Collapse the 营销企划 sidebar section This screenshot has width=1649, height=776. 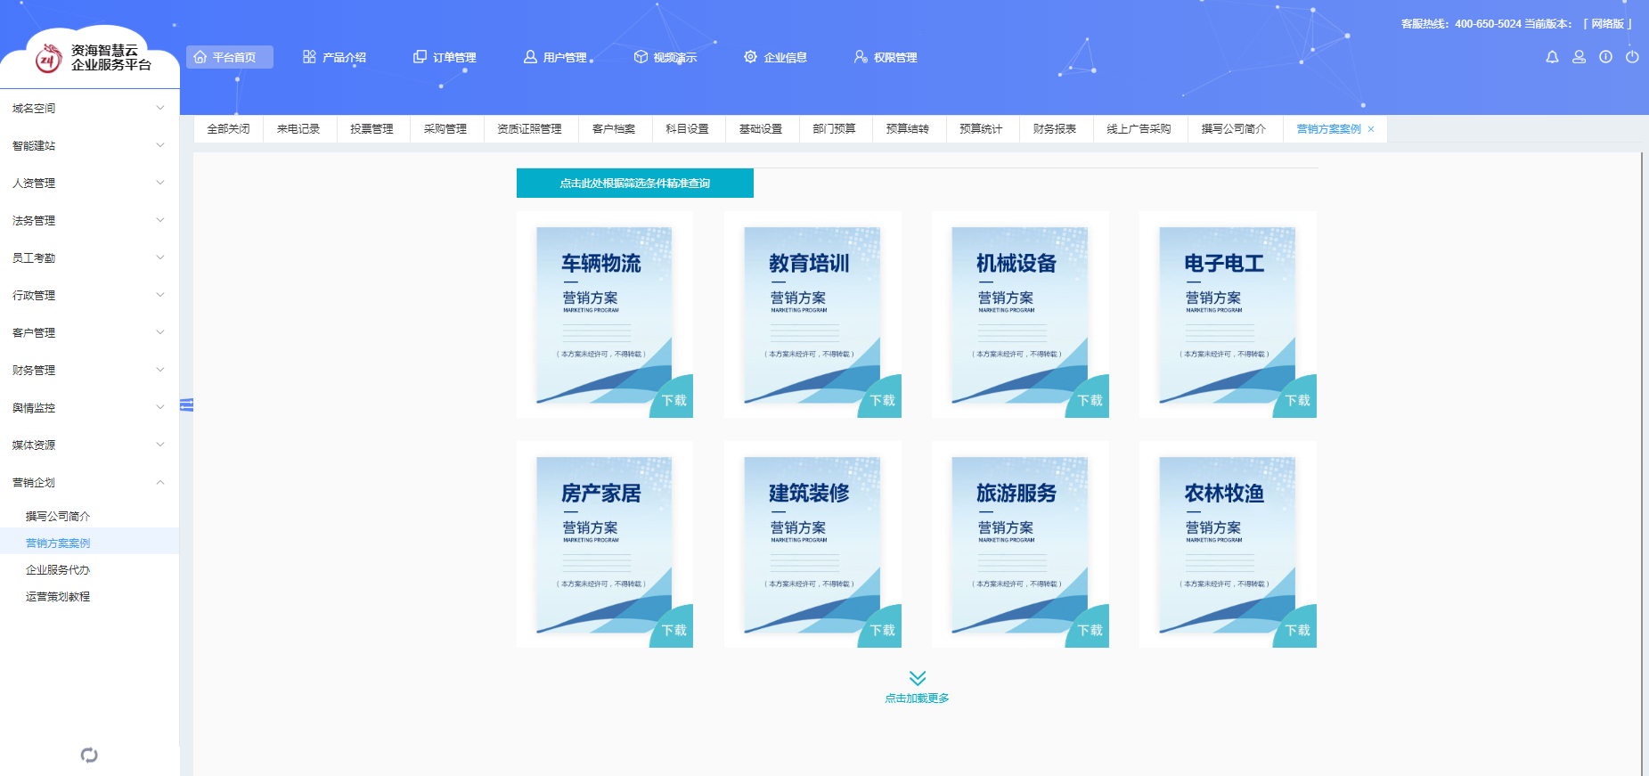[89, 482]
